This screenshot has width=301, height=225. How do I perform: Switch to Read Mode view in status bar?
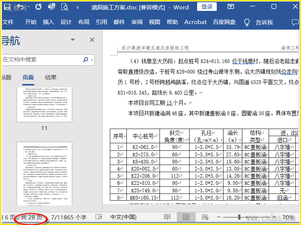[167, 217]
